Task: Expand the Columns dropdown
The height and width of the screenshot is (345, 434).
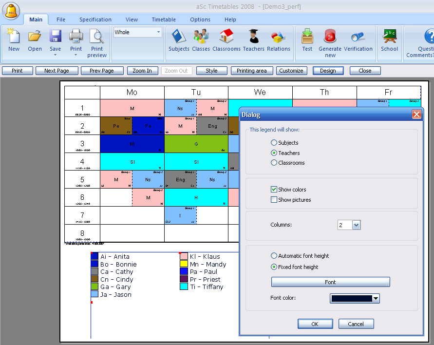Action: [x=356, y=225]
